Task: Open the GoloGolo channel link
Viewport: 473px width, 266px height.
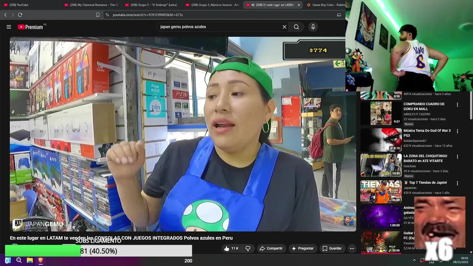Action: click(410, 166)
